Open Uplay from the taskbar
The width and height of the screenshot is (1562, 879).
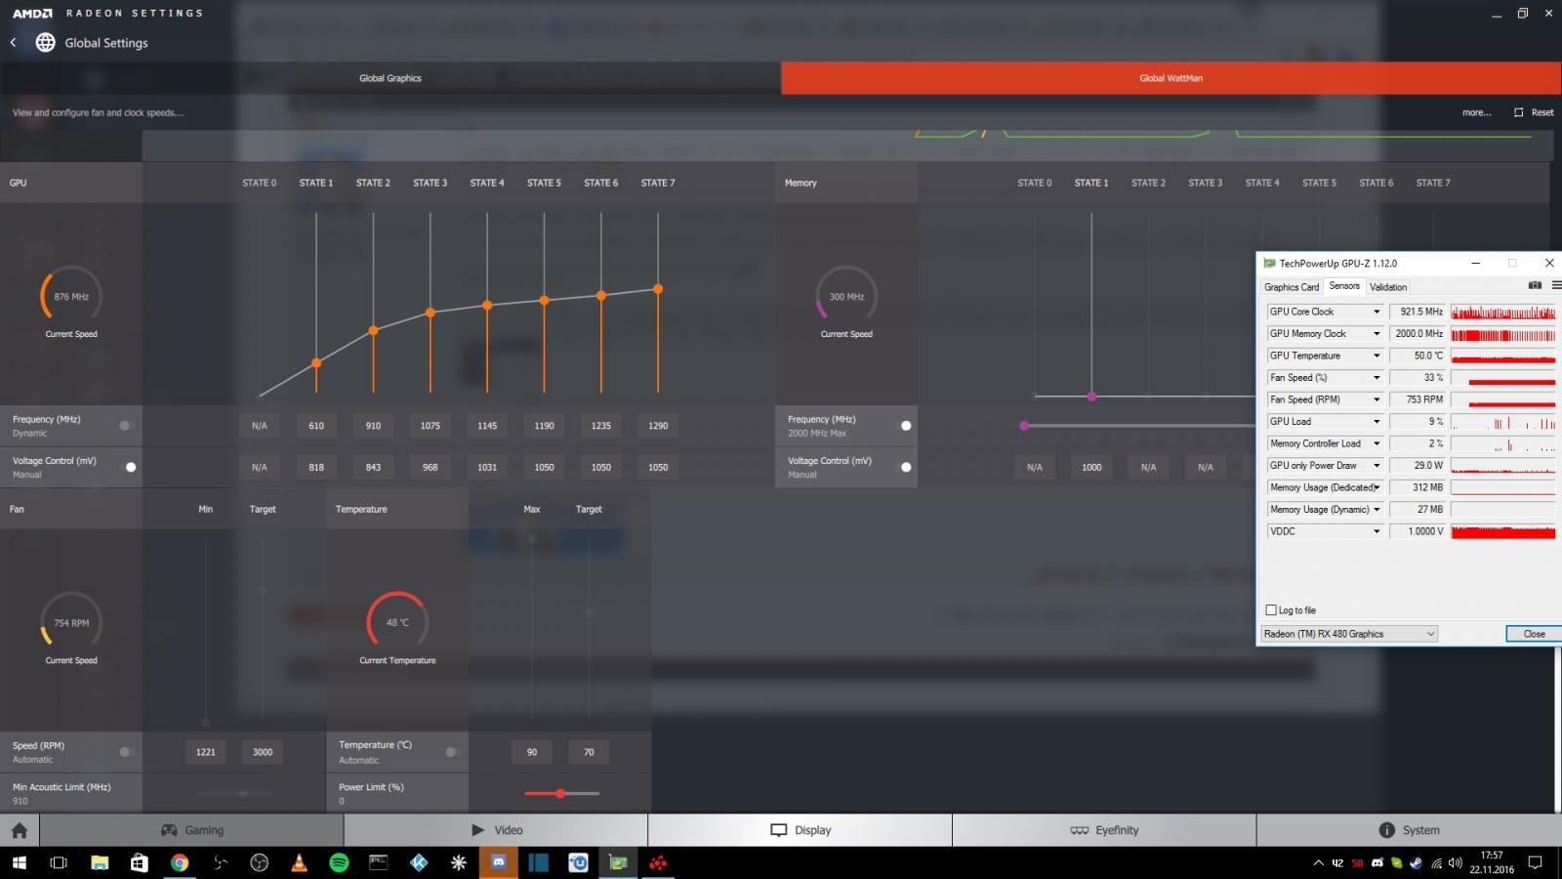coord(578,862)
